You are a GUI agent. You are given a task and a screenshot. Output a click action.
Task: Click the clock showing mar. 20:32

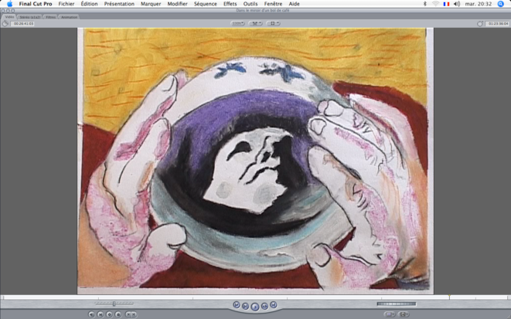(x=478, y=4)
